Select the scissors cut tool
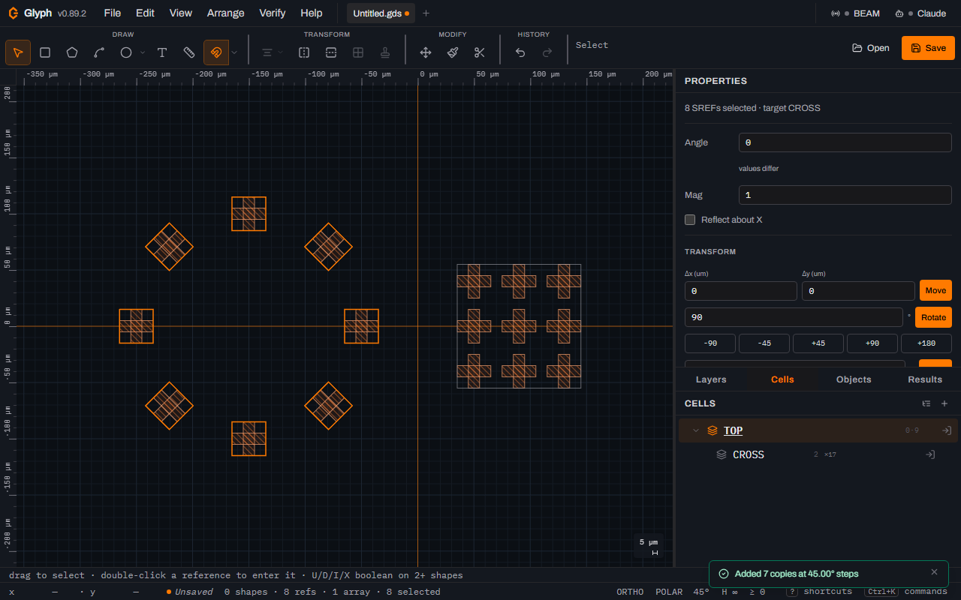 coord(480,52)
